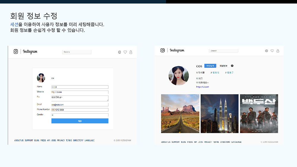
Task: Click into the Email input field
Action: point(80,105)
